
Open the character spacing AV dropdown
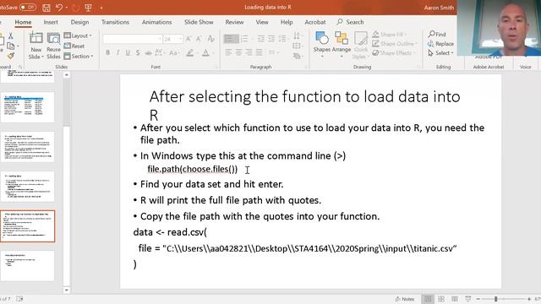click(x=159, y=52)
